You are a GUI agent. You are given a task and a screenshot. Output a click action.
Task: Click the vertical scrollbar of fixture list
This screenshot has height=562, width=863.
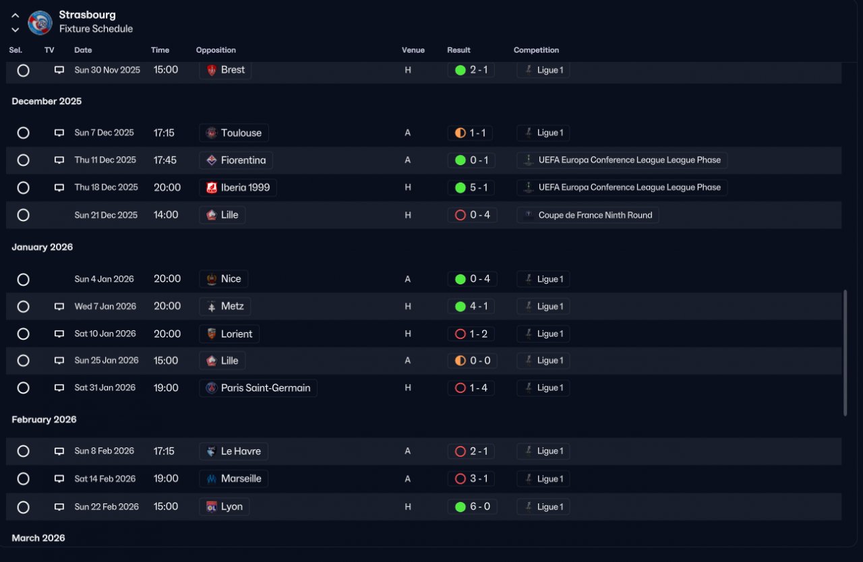[845, 353]
